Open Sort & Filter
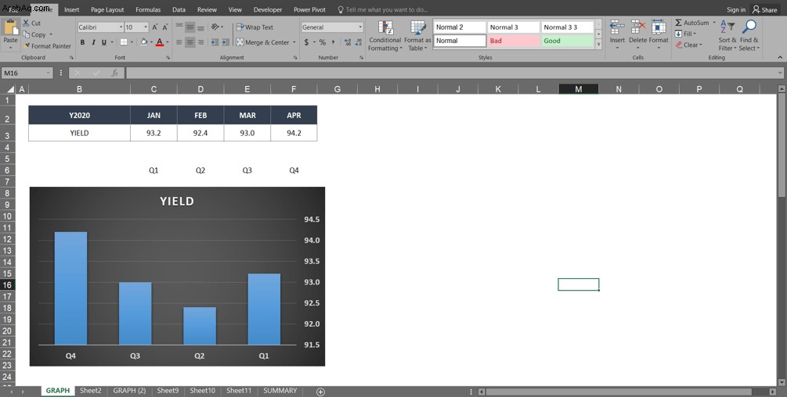 point(727,36)
